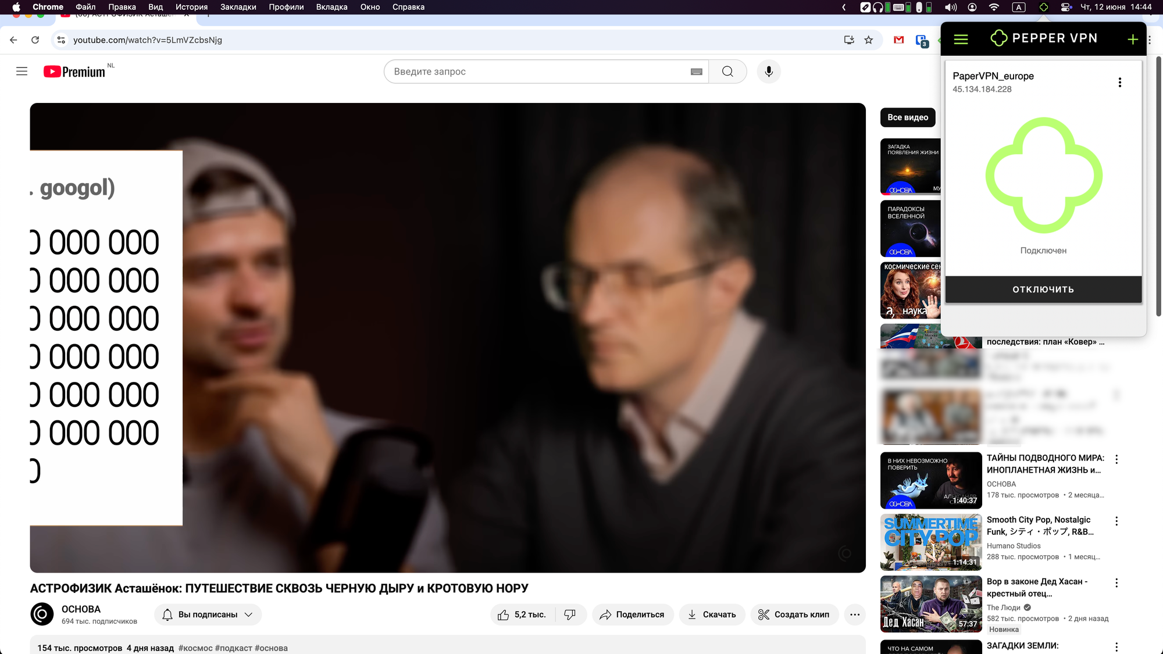Open the YouTube hamburger guide menu
The height and width of the screenshot is (654, 1163).
(22, 72)
